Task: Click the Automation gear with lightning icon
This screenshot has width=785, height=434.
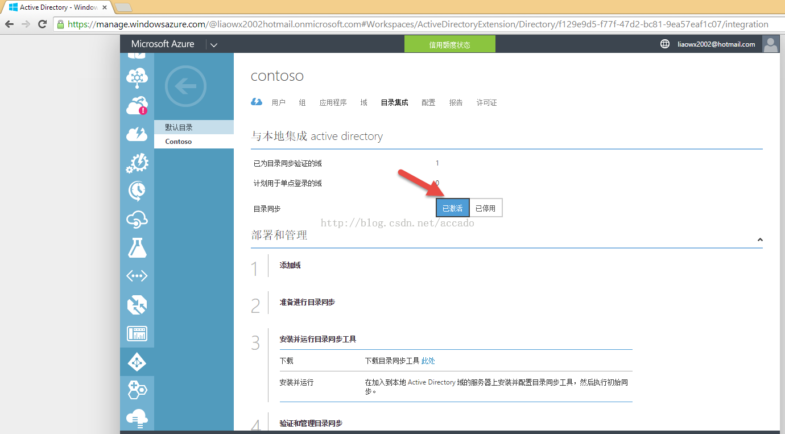Action: point(137,163)
